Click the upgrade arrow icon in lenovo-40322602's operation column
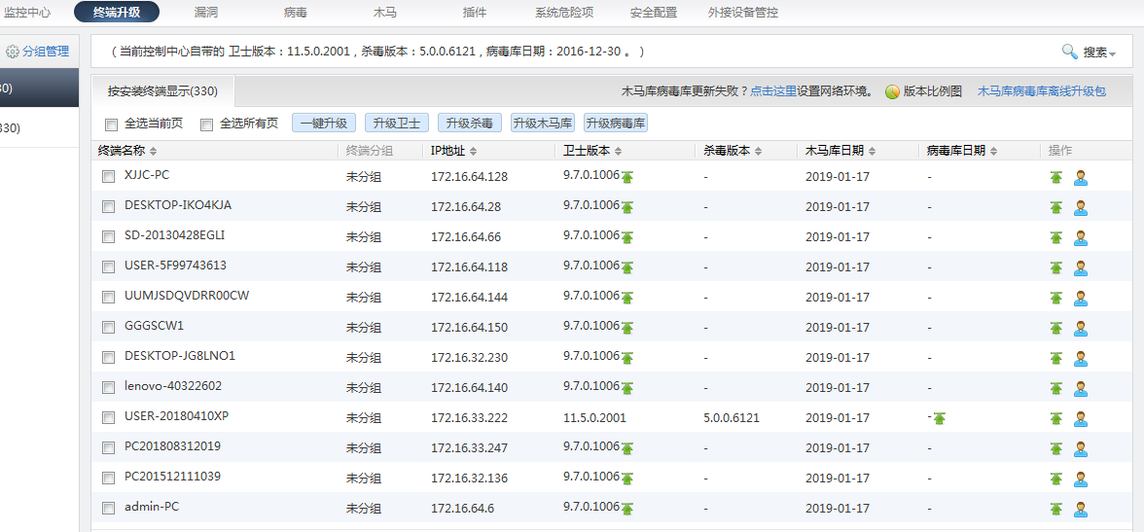This screenshot has height=532, width=1144. [x=1055, y=389]
